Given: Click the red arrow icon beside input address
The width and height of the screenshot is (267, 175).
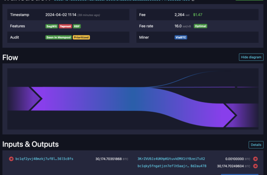Looking at the screenshot, I should [x=11, y=159].
